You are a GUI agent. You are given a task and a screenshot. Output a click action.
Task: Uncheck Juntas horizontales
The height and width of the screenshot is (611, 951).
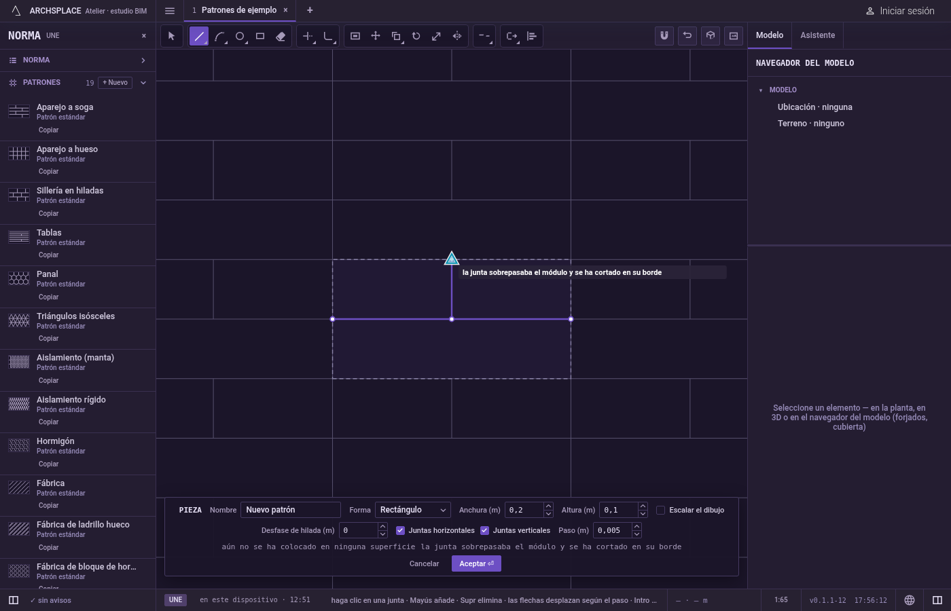(400, 531)
